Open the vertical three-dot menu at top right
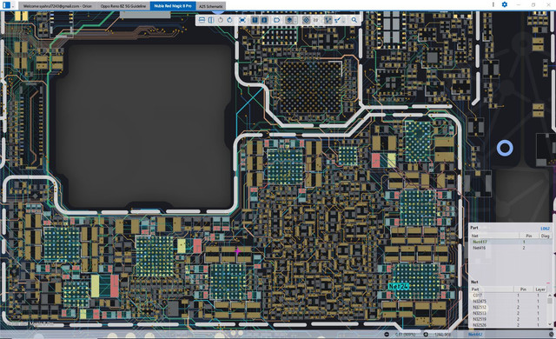This screenshot has width=556, height=339. [493, 4]
